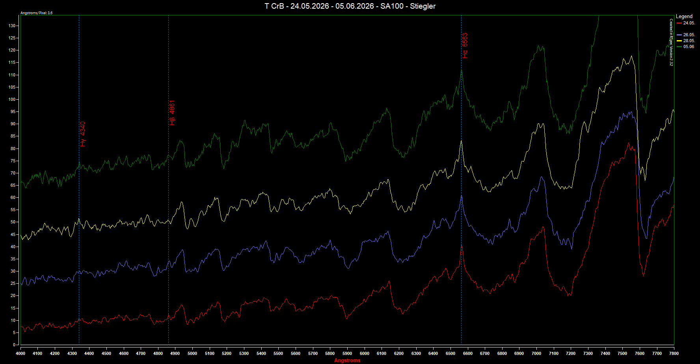Click y-axis tick '50'
Viewport: 700px width, 364px height.
coord(13,222)
